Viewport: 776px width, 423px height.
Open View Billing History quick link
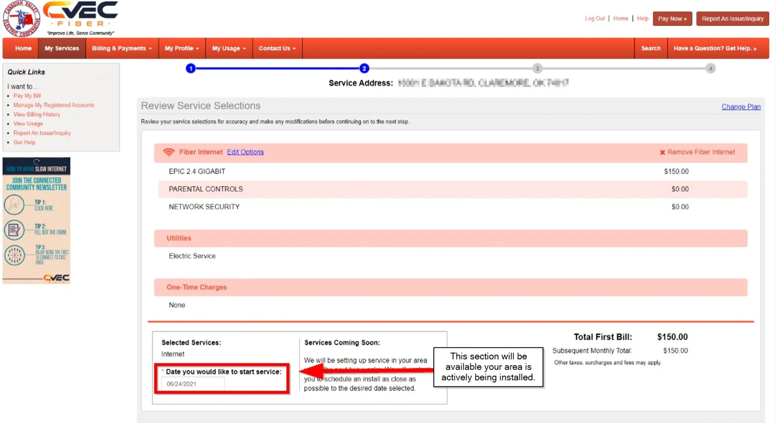pos(37,114)
